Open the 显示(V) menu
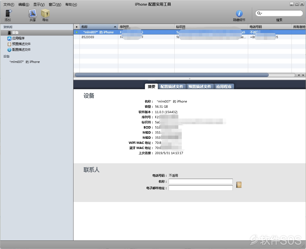 [39, 5]
